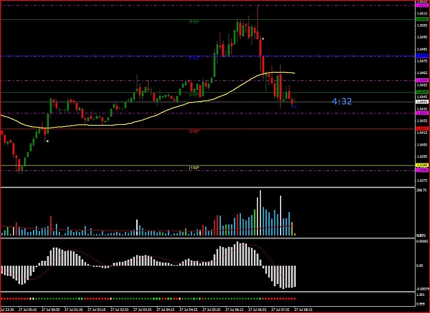Click the 27 Jul 00:10 time axis label

[x=28, y=310]
